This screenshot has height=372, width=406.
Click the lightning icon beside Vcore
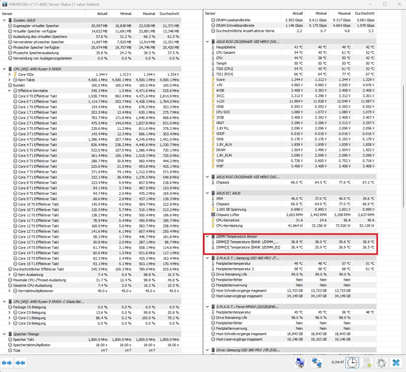(213, 80)
